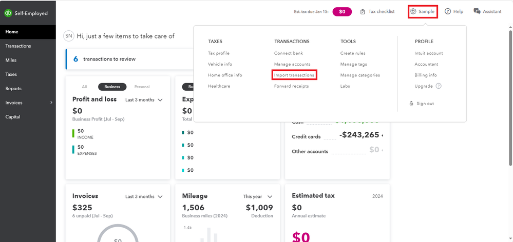The width and height of the screenshot is (513, 242).
Task: Click Upgrade link in Profile
Action: 424,86
